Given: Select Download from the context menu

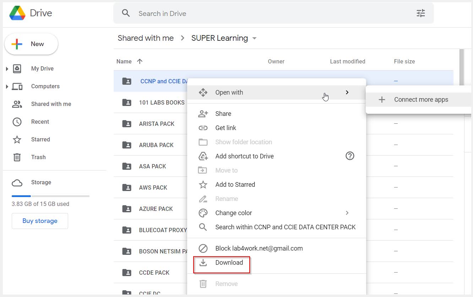Looking at the screenshot, I should [277, 263].
